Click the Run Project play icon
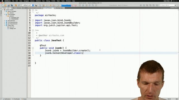The width and height of the screenshot is (179, 100). [47, 5]
